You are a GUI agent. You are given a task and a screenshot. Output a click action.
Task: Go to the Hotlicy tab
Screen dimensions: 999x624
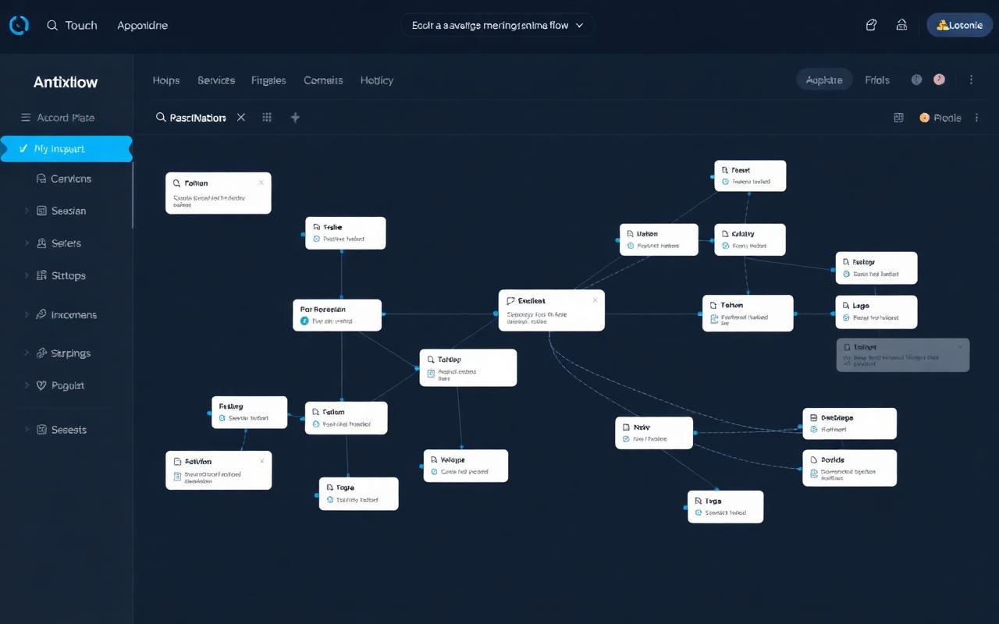click(377, 80)
